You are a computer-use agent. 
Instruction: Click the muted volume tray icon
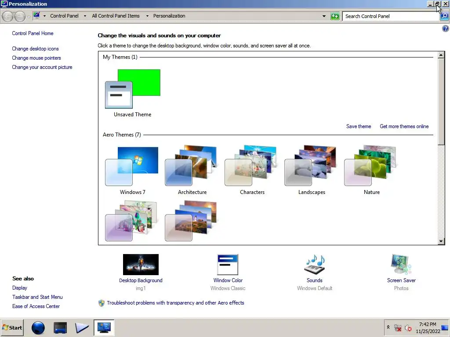tap(408, 328)
